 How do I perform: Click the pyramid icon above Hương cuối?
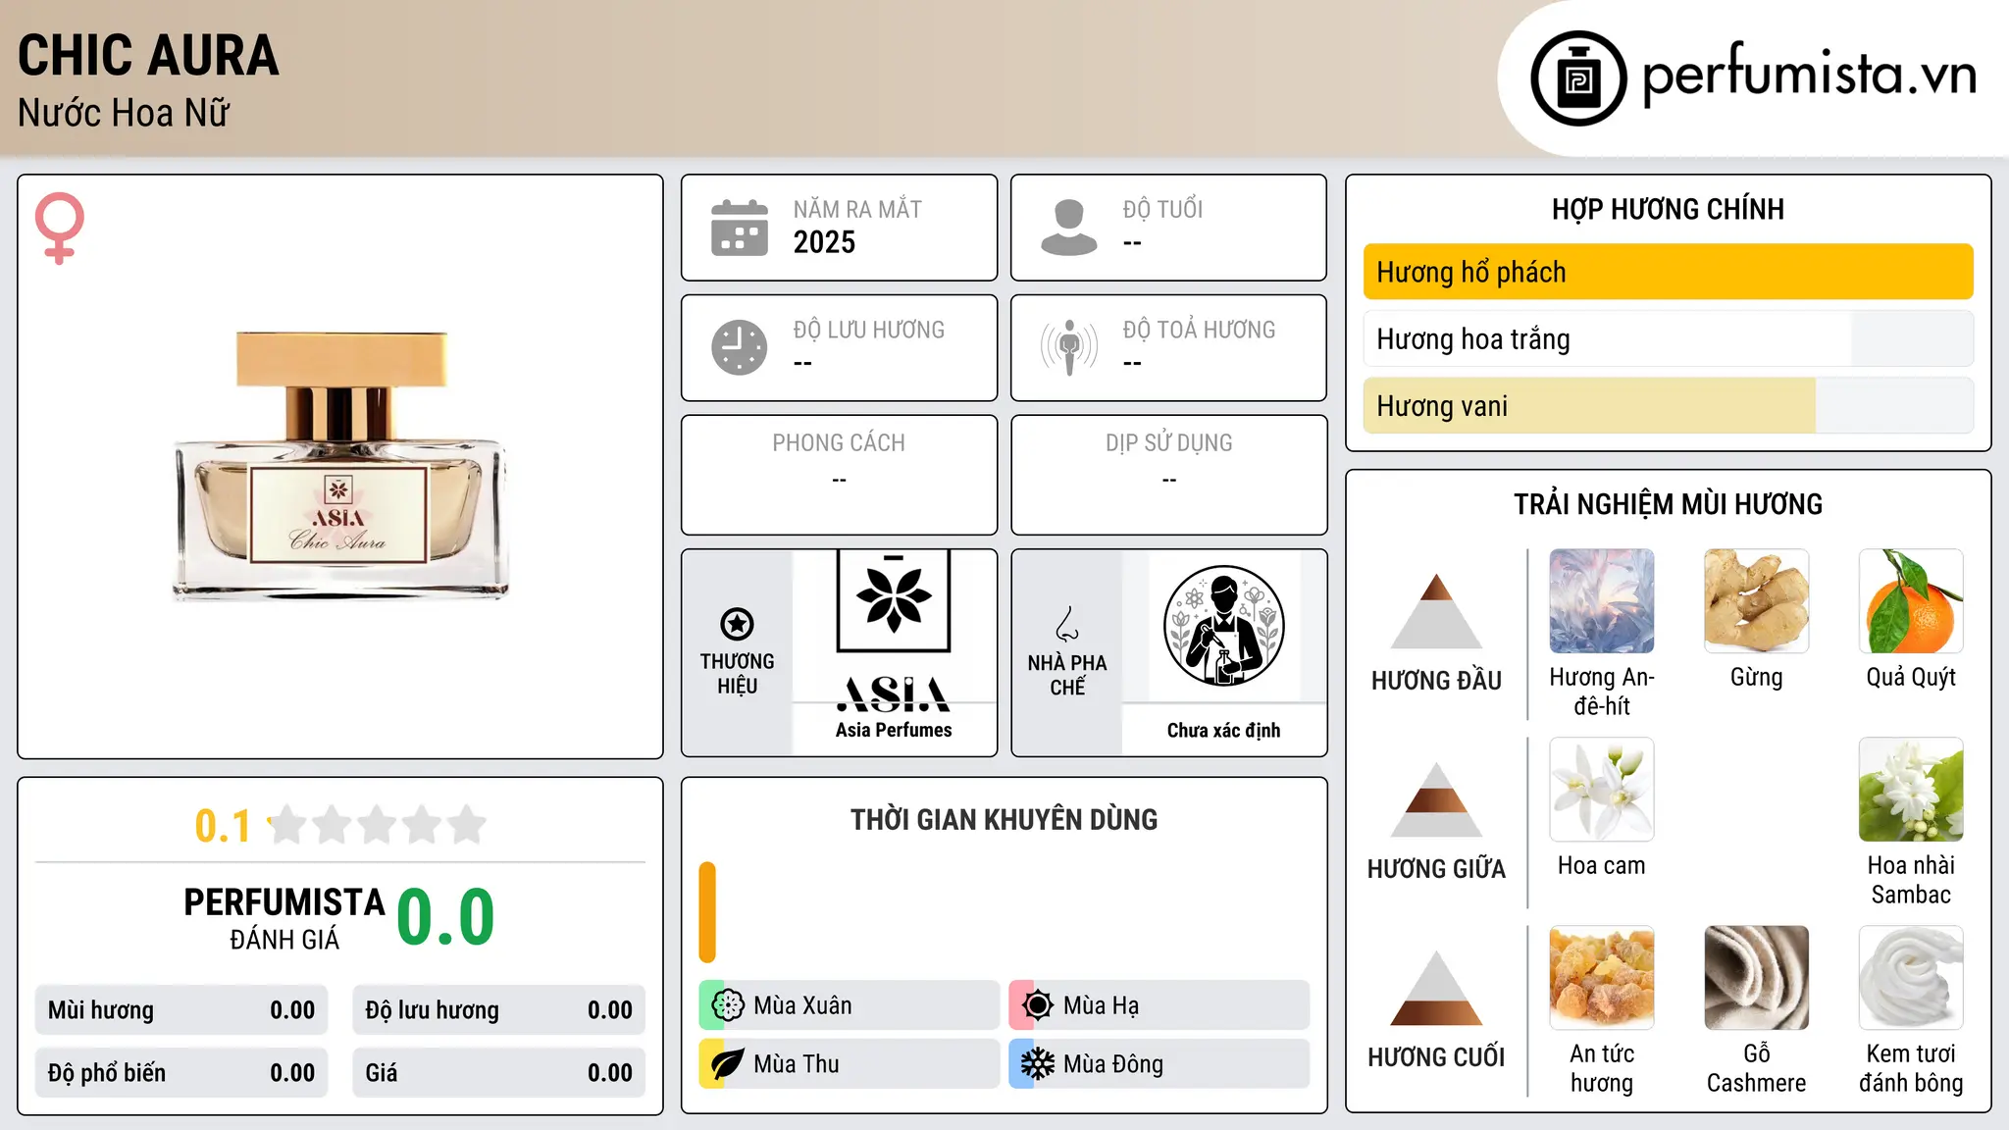click(1436, 988)
